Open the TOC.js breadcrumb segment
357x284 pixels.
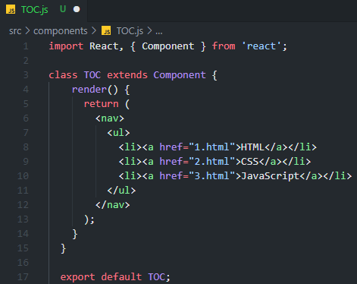[130, 31]
